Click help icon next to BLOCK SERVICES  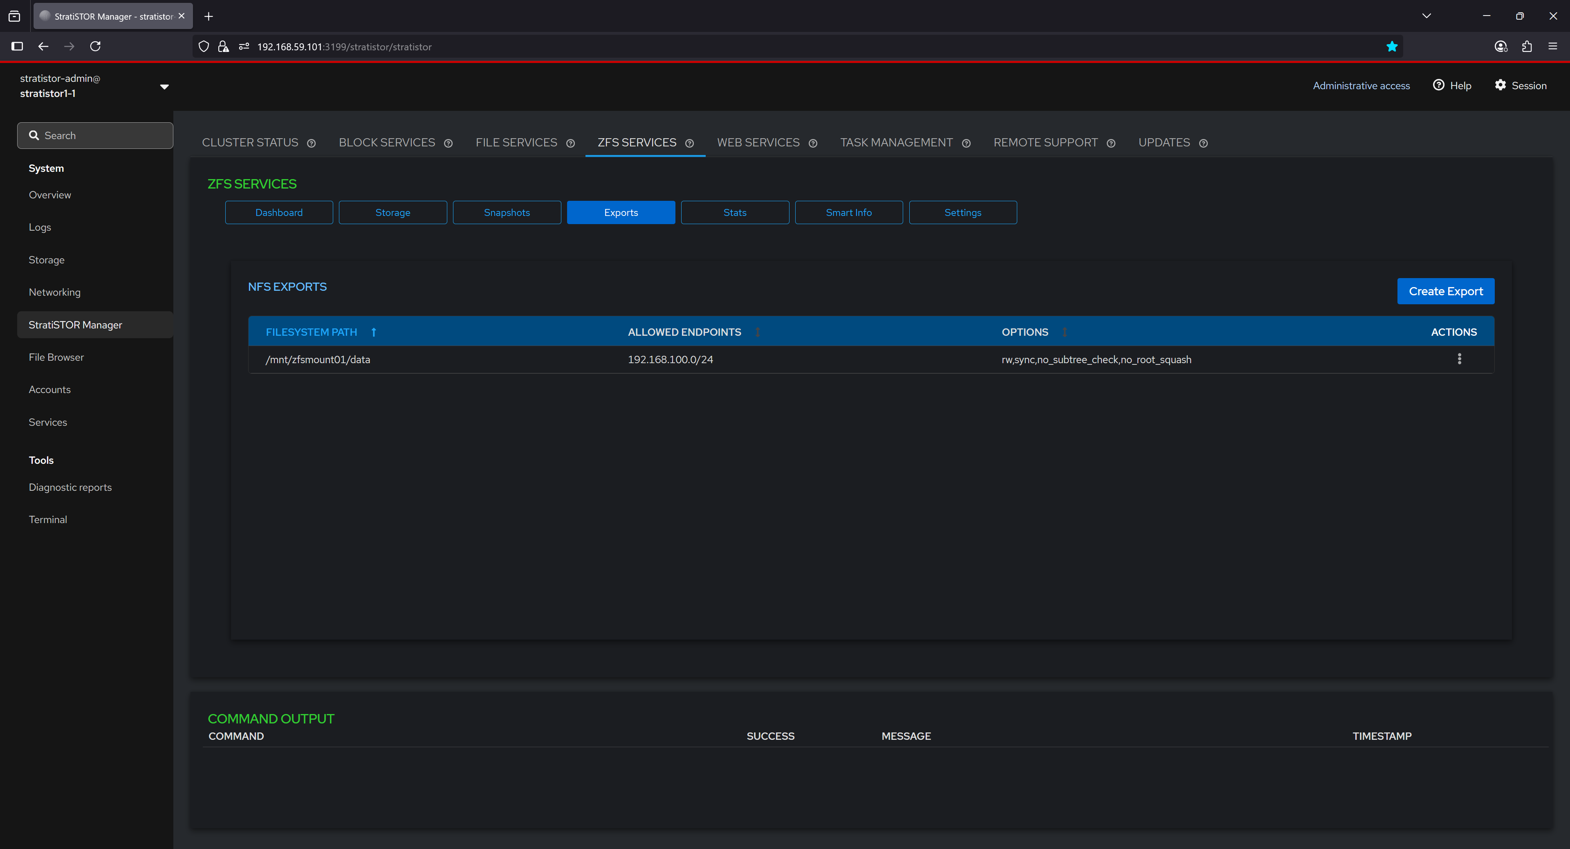click(x=448, y=143)
